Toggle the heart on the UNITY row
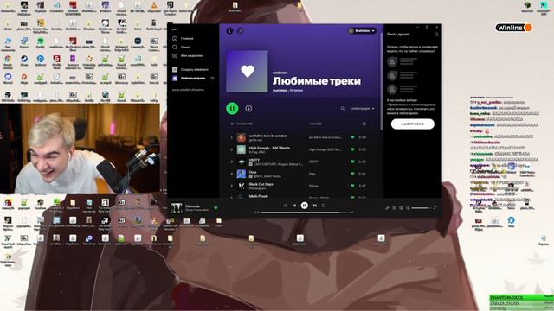554x311 pixels. click(x=352, y=162)
